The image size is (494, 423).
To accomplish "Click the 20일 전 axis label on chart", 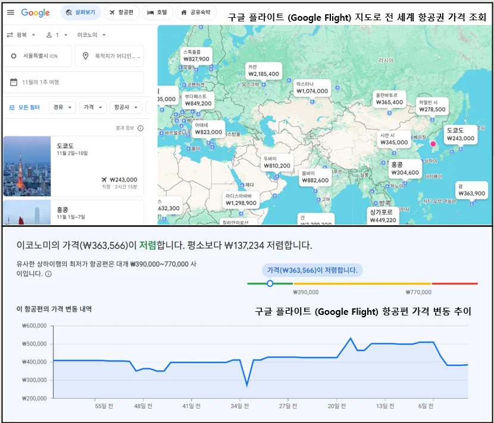I will click(337, 406).
